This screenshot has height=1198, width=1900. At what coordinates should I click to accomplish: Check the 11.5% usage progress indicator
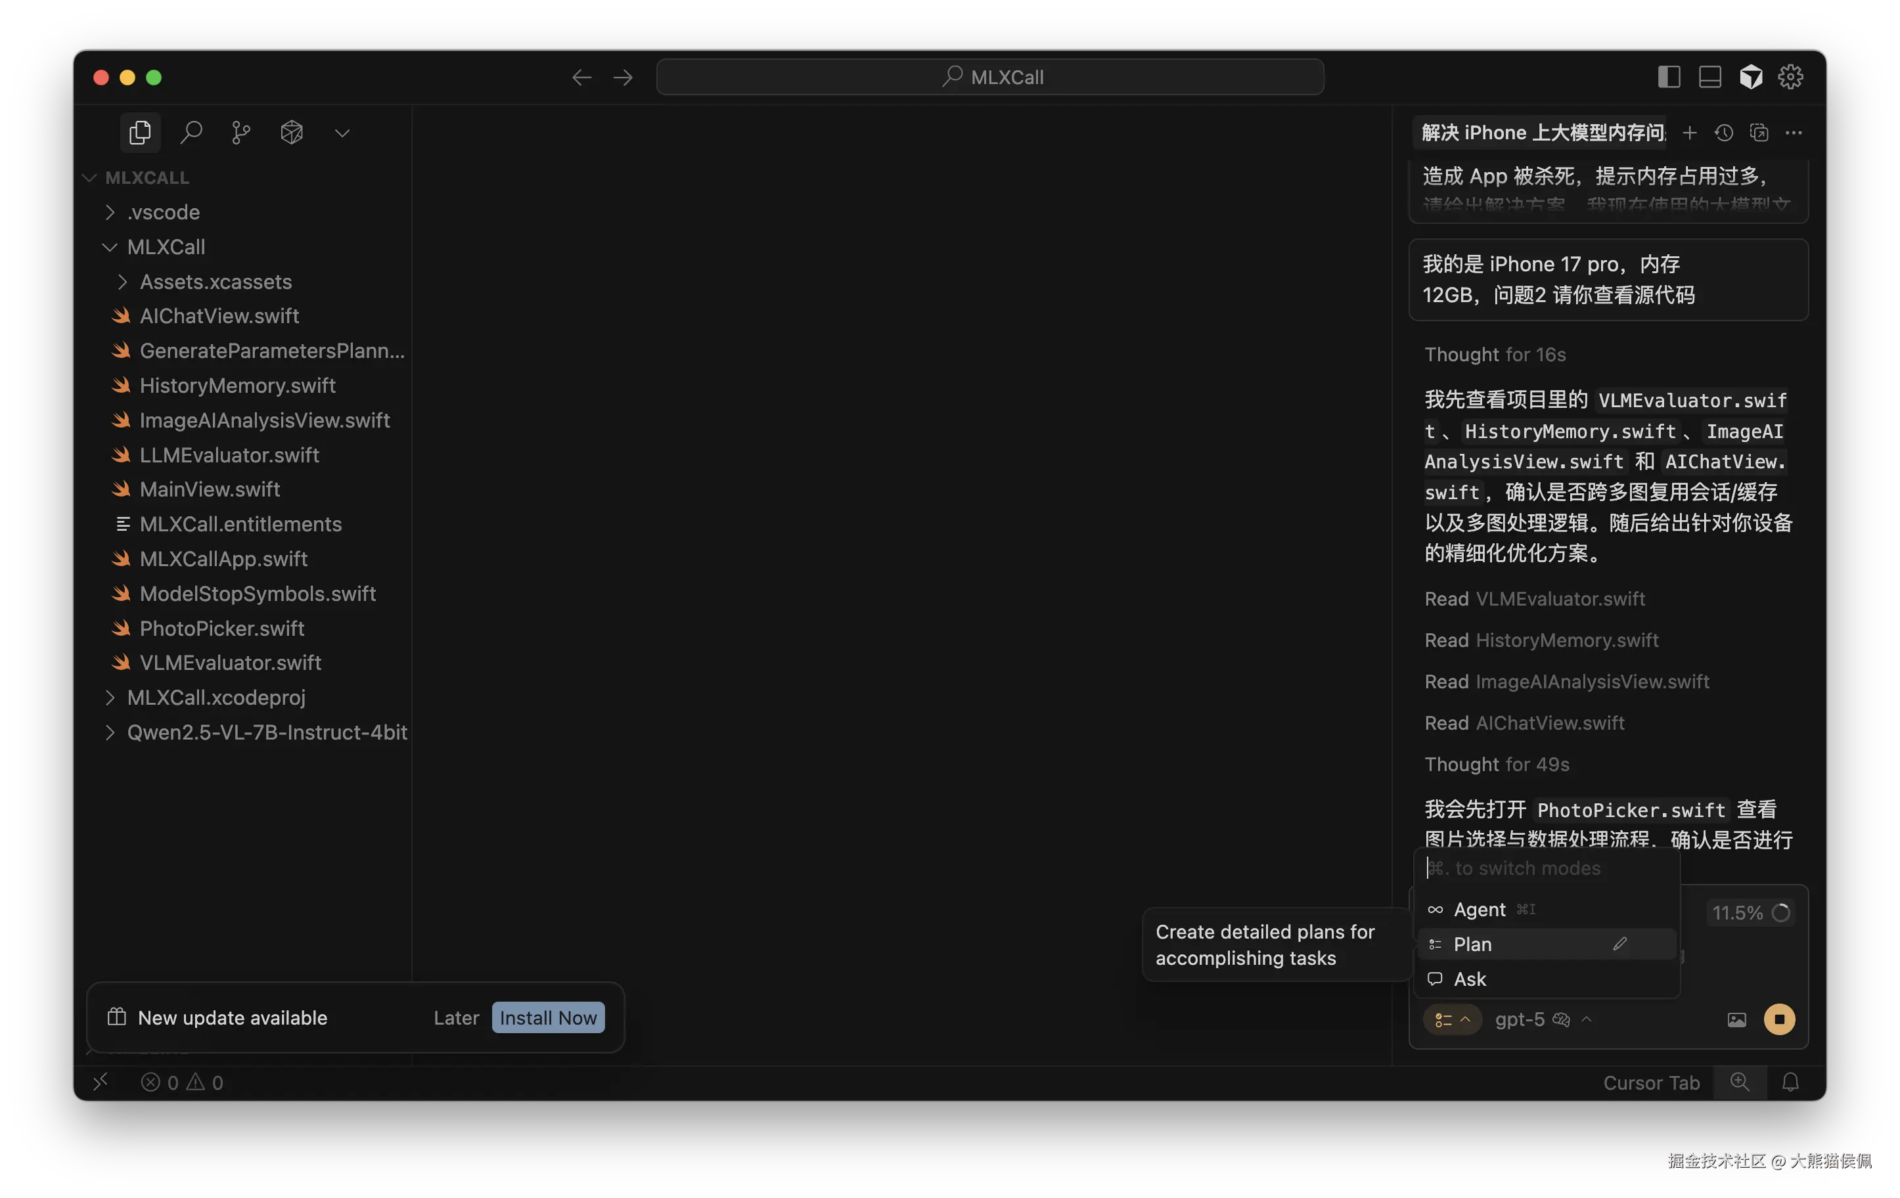[x=1750, y=912]
